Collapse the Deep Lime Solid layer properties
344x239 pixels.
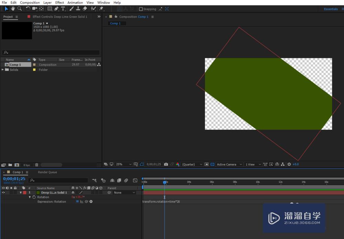(x=21, y=193)
